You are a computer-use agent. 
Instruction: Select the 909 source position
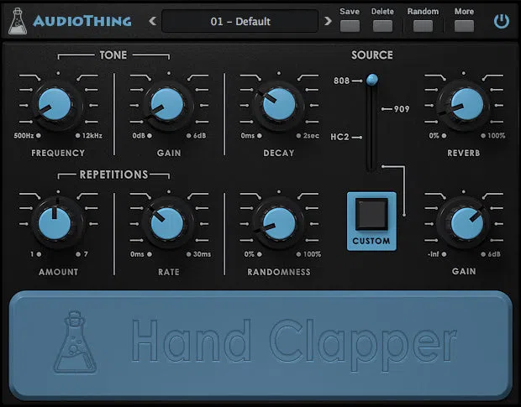click(x=402, y=109)
